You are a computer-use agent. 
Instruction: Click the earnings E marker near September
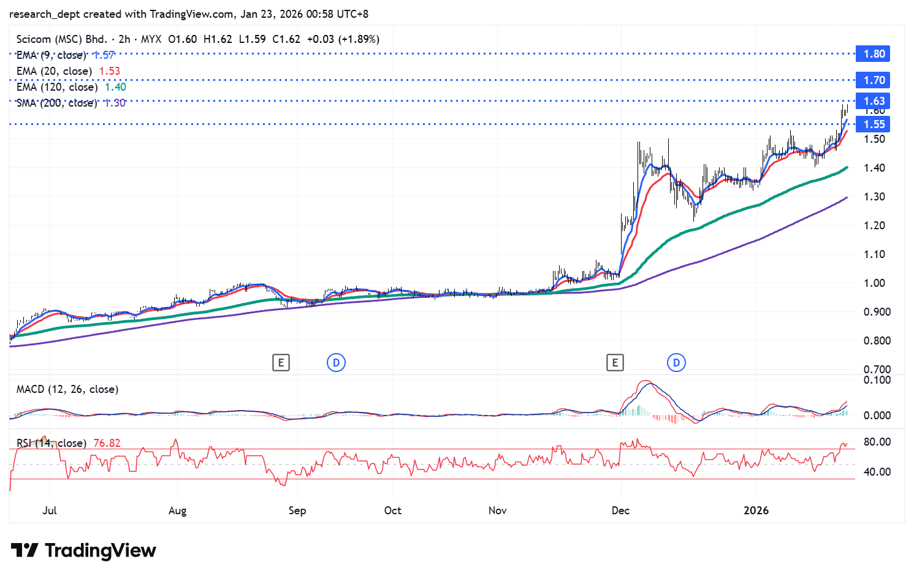(281, 363)
